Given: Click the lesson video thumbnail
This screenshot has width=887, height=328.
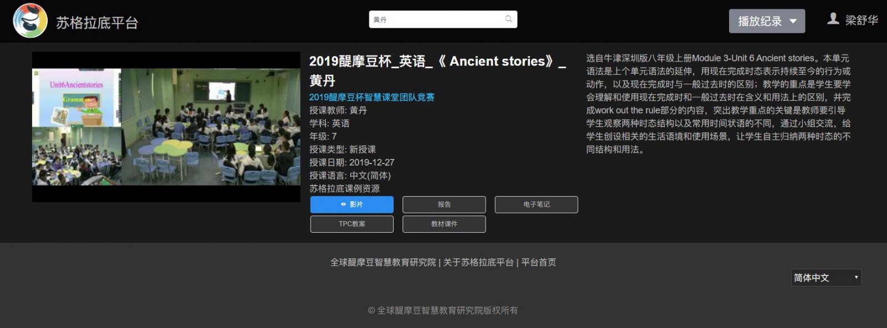Looking at the screenshot, I should (166, 127).
